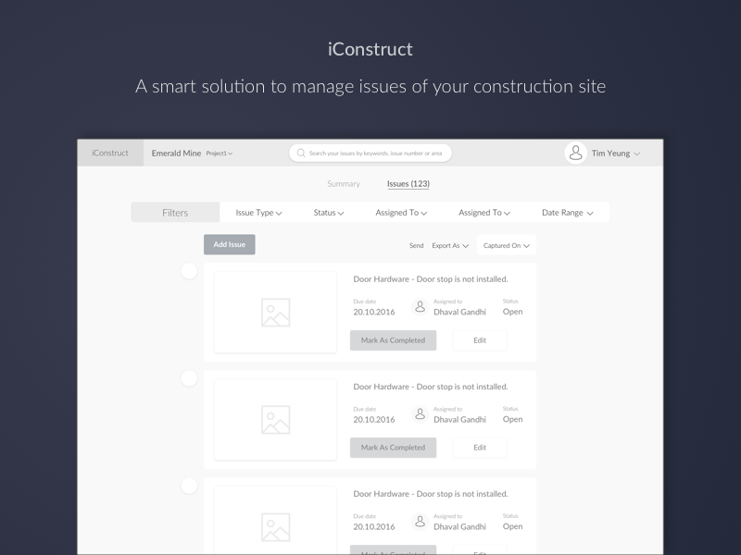Check the third issue's selection circle
This screenshot has height=555, width=741.
tap(189, 485)
